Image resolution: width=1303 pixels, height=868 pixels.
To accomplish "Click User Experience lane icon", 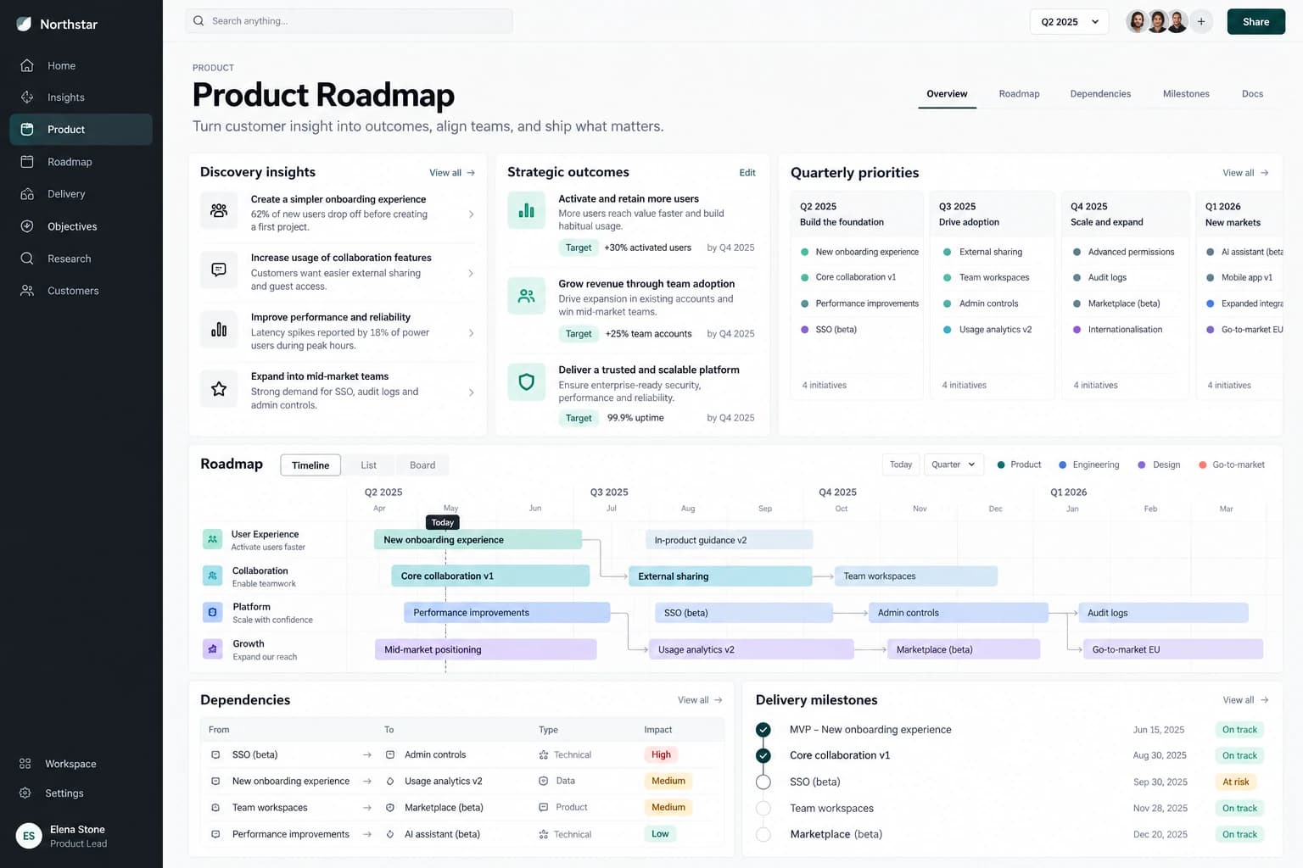I will click(212, 539).
